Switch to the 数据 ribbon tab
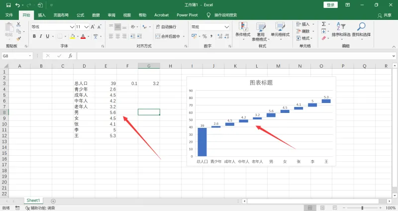 tap(96, 15)
